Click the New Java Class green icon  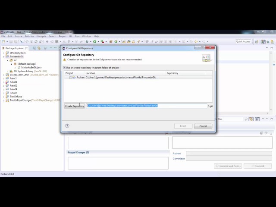pos(116,42)
